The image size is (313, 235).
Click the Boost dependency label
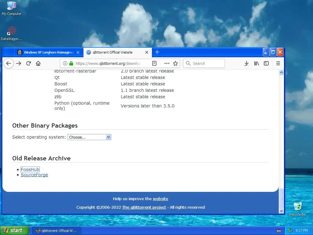(x=61, y=84)
